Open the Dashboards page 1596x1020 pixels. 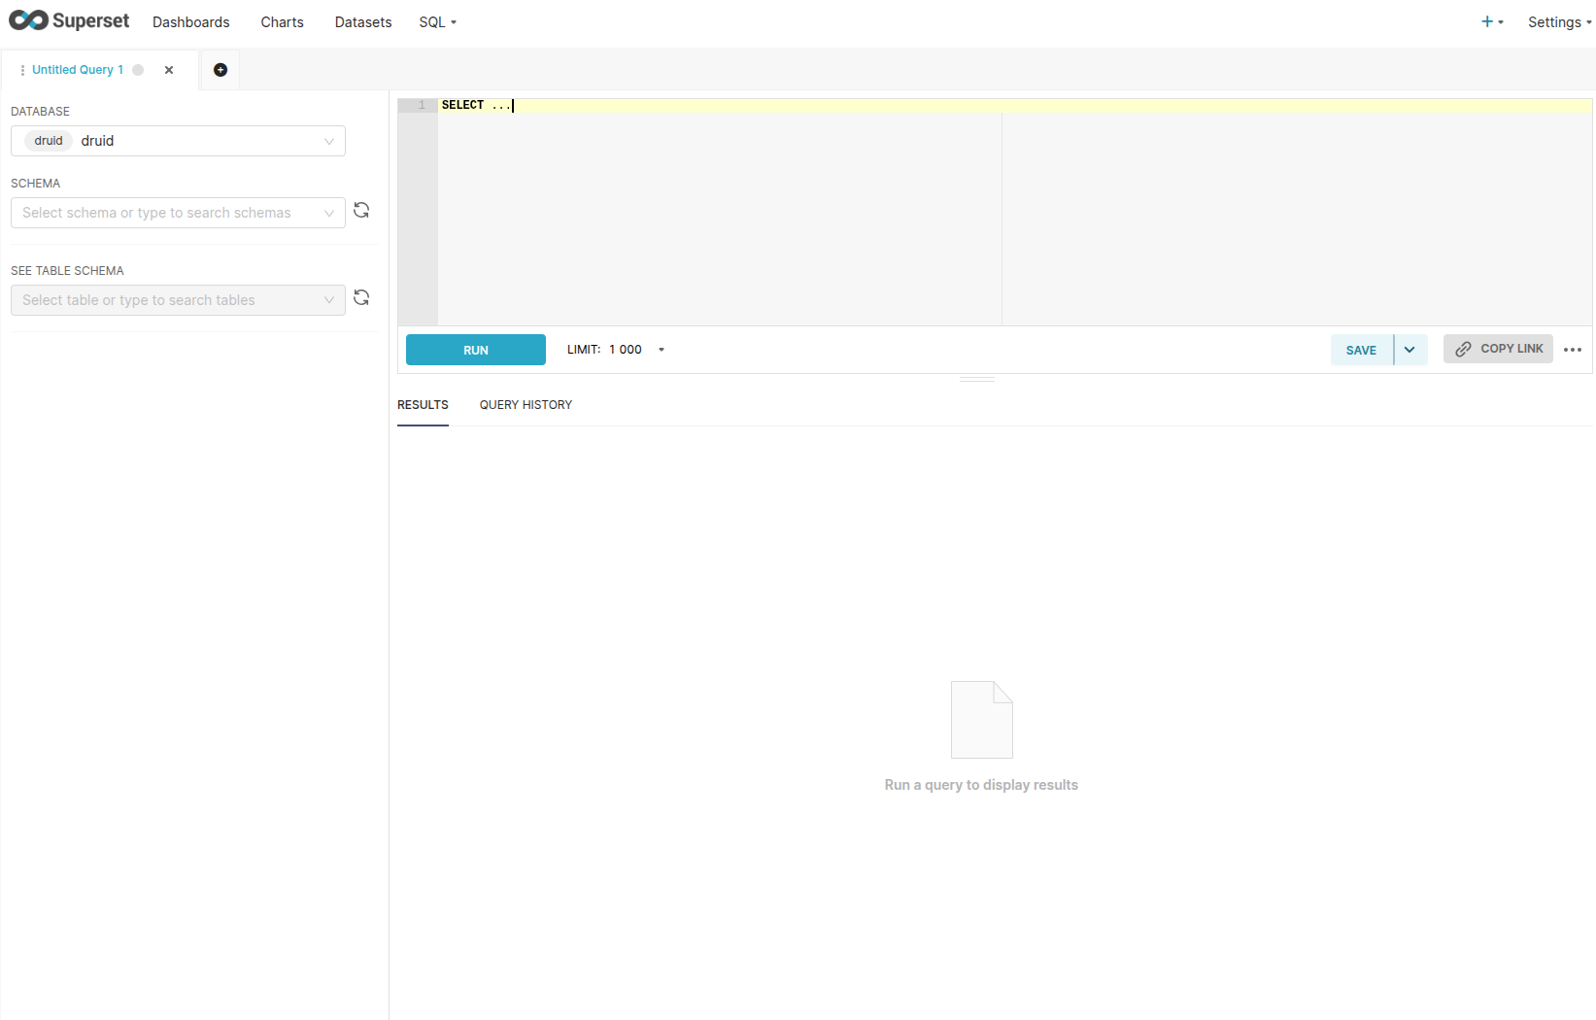190,21
